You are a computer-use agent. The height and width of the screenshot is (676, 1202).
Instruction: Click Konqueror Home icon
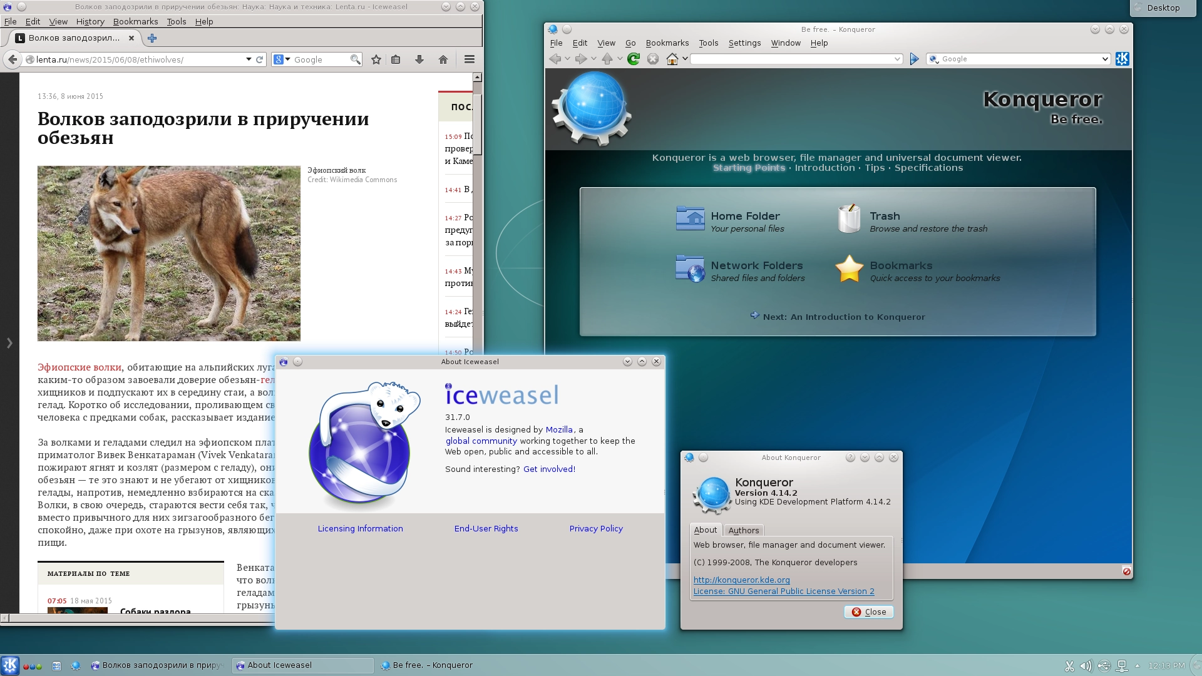[x=672, y=59]
